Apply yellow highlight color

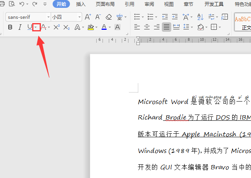[x=91, y=27]
